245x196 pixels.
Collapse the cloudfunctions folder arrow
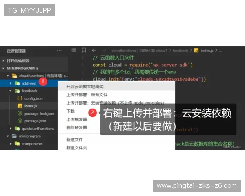click(x=8, y=76)
